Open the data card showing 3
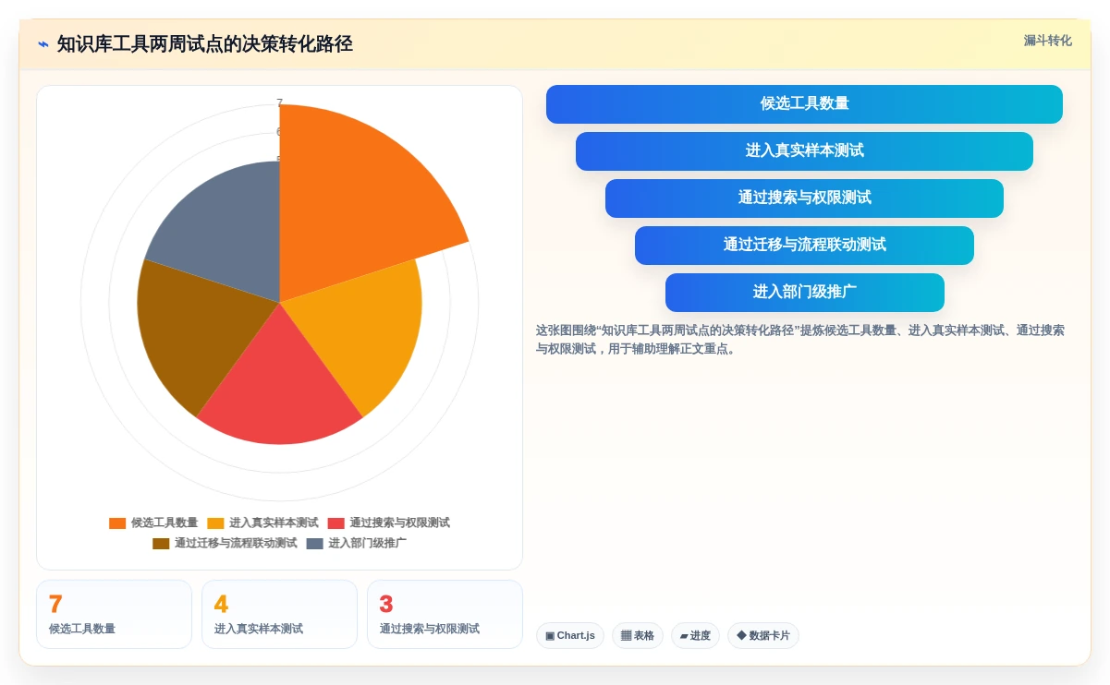 (445, 615)
